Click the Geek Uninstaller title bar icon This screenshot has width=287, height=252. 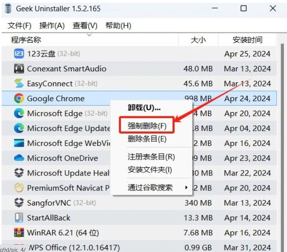coord(8,8)
